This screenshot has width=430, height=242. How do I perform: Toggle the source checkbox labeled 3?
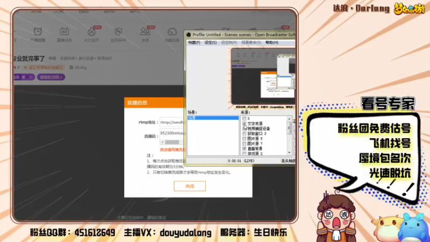click(x=244, y=118)
